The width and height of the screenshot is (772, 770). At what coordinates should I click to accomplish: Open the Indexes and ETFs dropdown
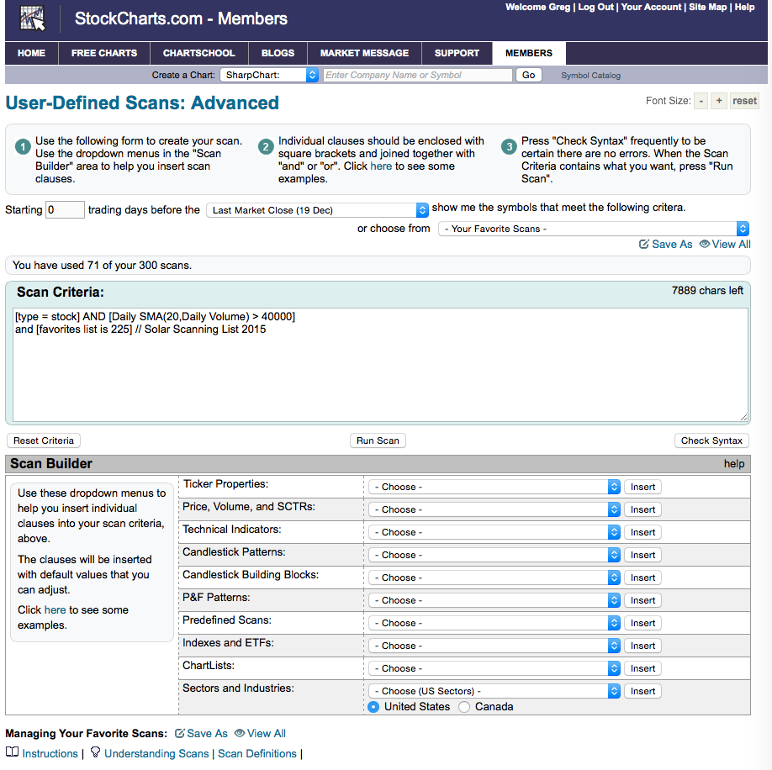[494, 646]
